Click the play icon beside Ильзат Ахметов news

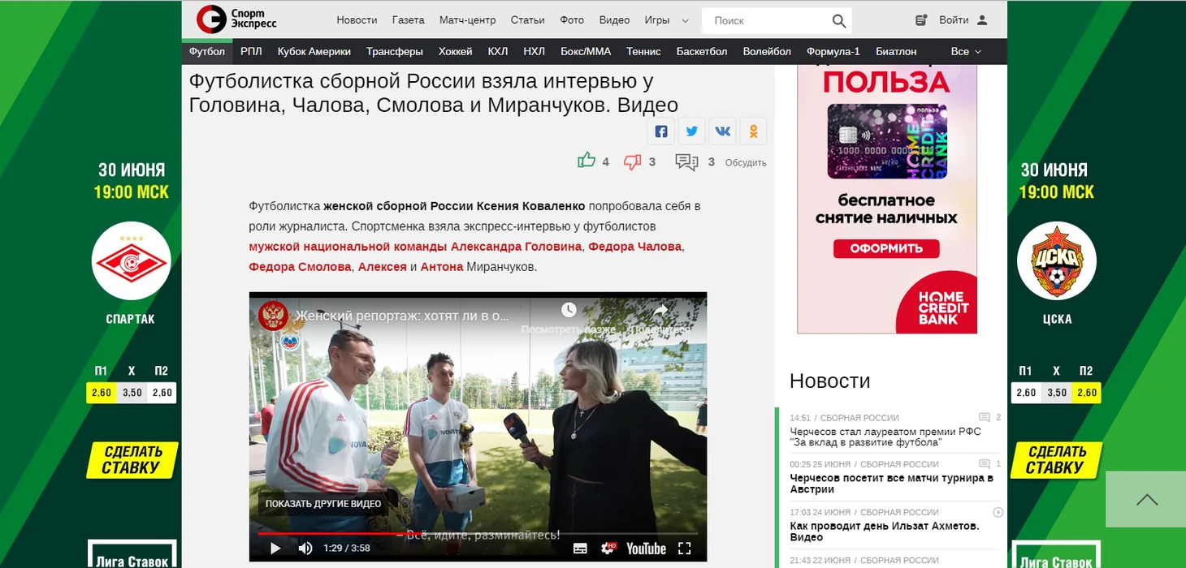click(x=998, y=512)
